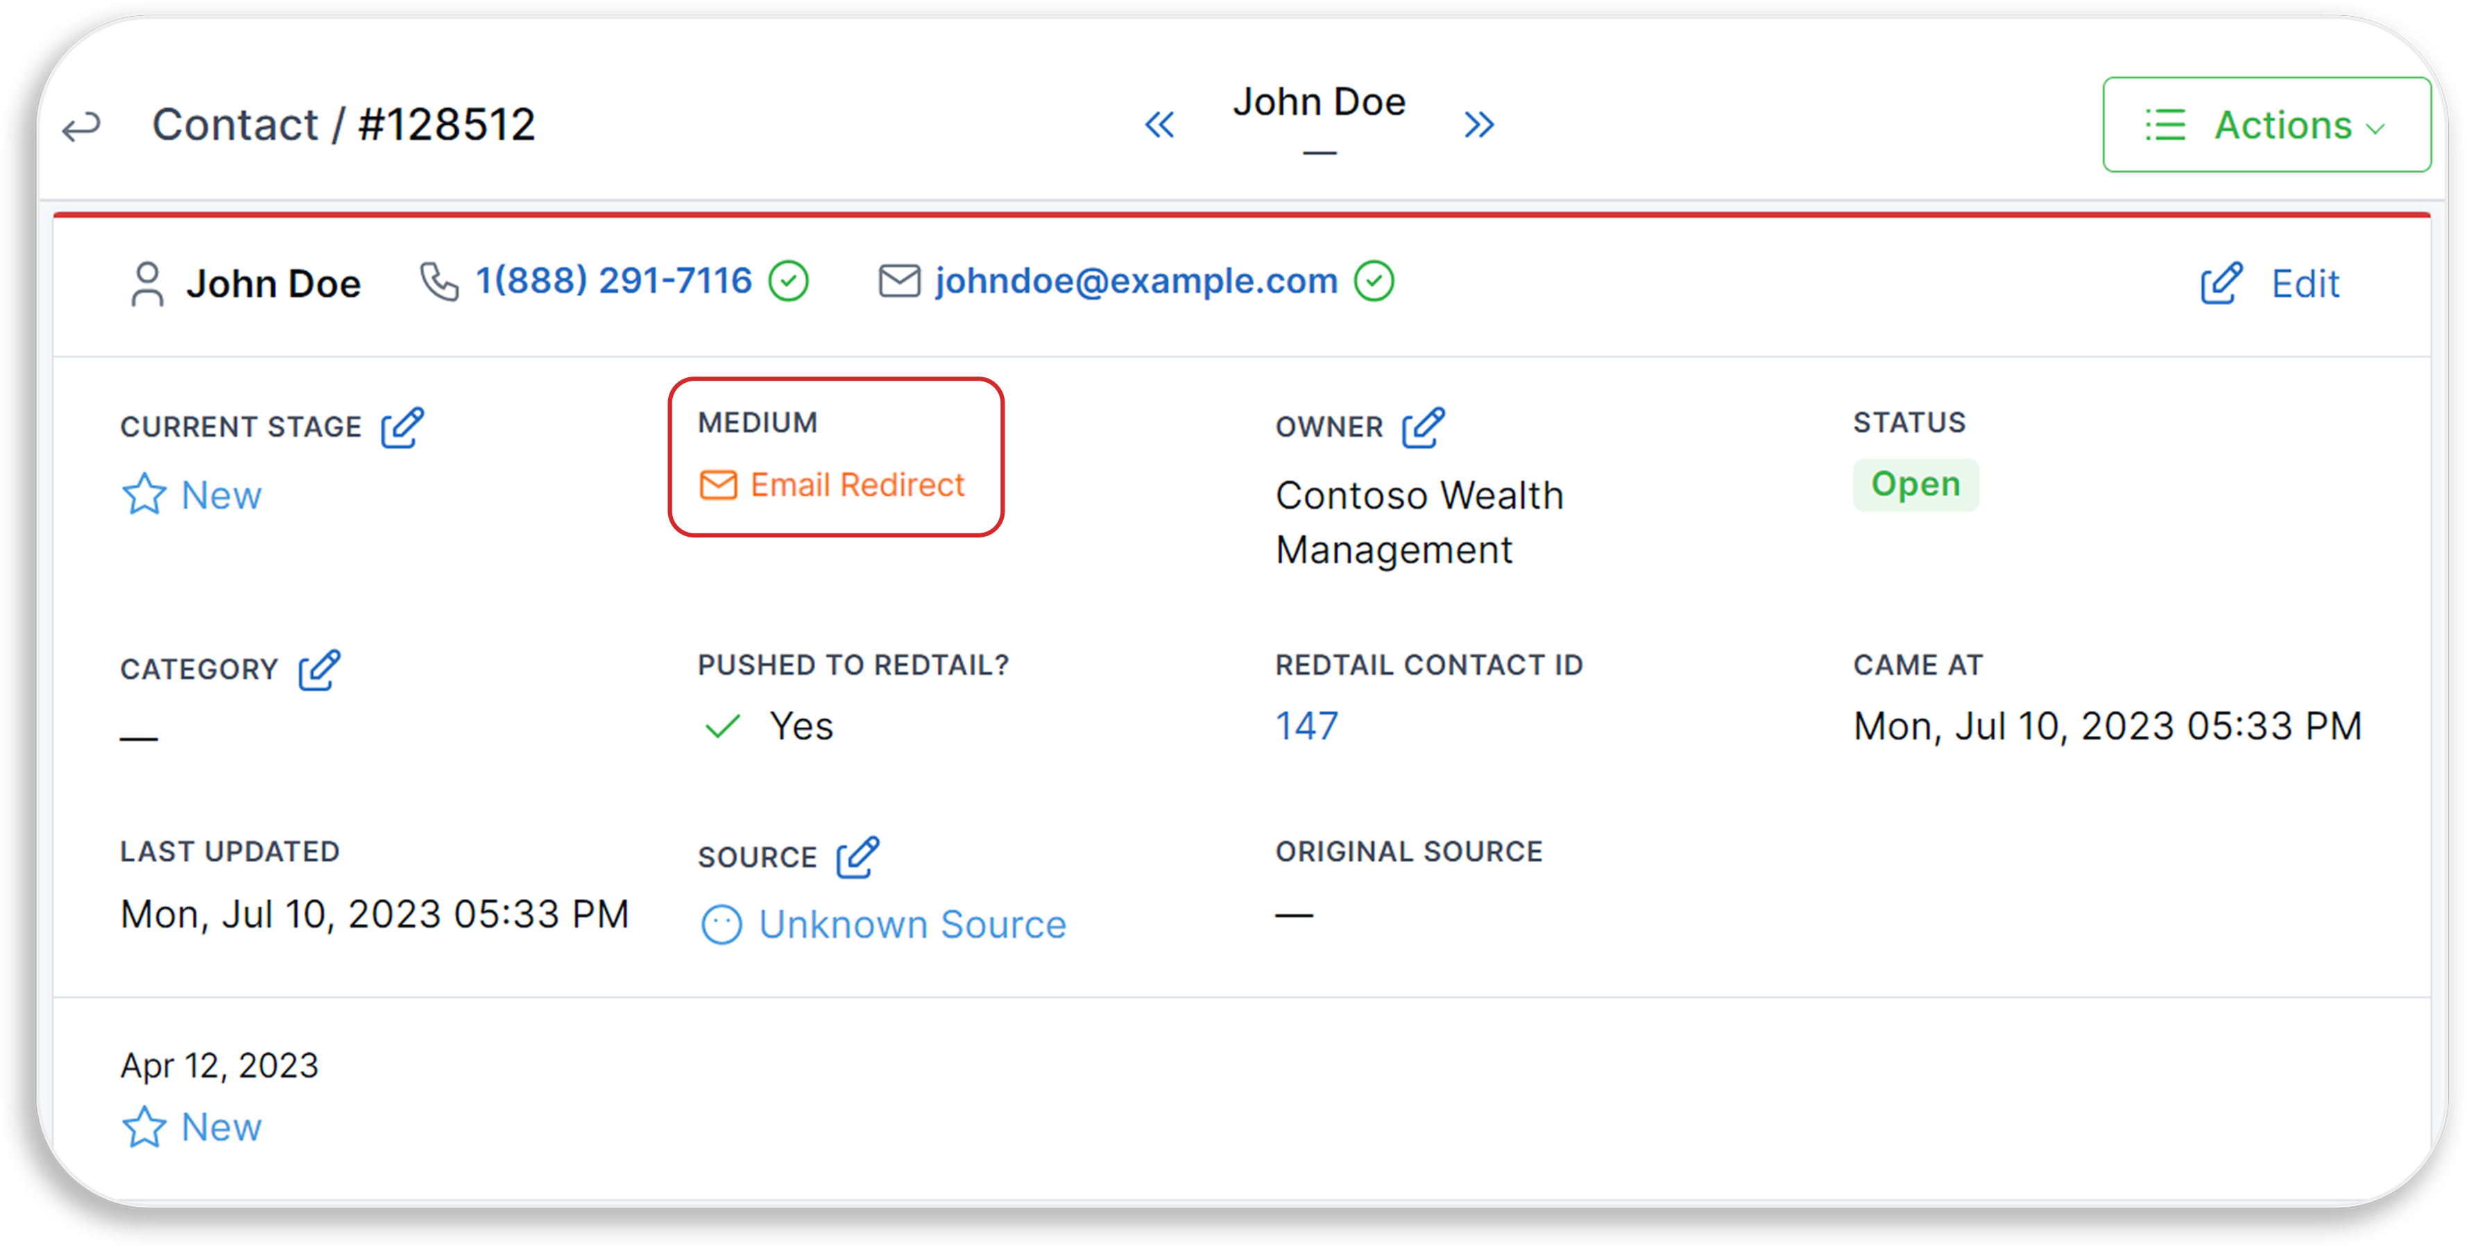Open the Actions dropdown menu
This screenshot has width=2467, height=1247.
click(x=2265, y=126)
